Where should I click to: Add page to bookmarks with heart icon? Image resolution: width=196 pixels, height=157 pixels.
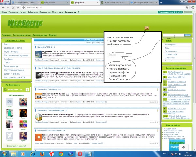pos(187,8)
